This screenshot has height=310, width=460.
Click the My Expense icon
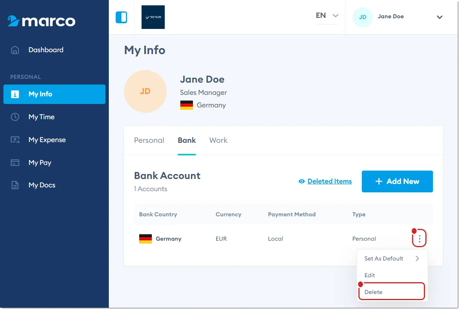(15, 140)
